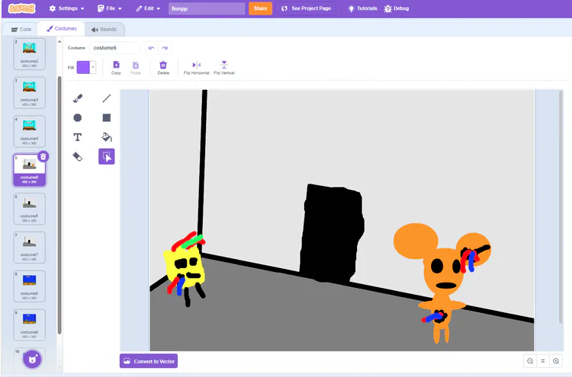572x377 pixels.
Task: Select the highlighted costume6 thumbnail
Action: [x=29, y=170]
